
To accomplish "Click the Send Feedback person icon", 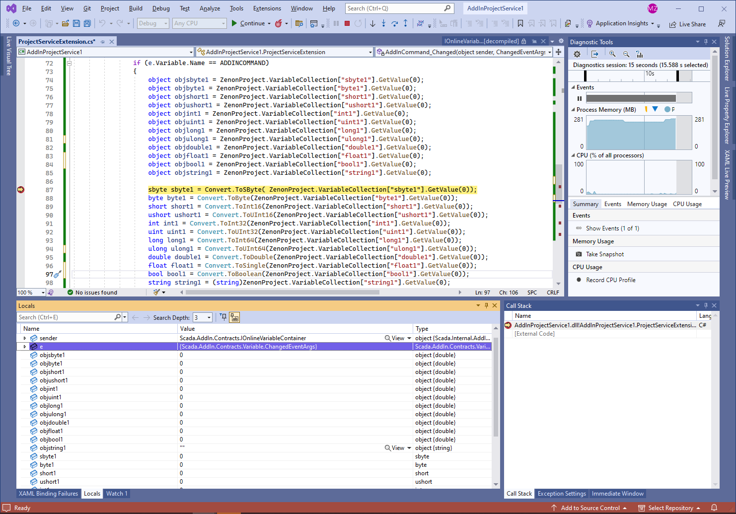I will (722, 23).
